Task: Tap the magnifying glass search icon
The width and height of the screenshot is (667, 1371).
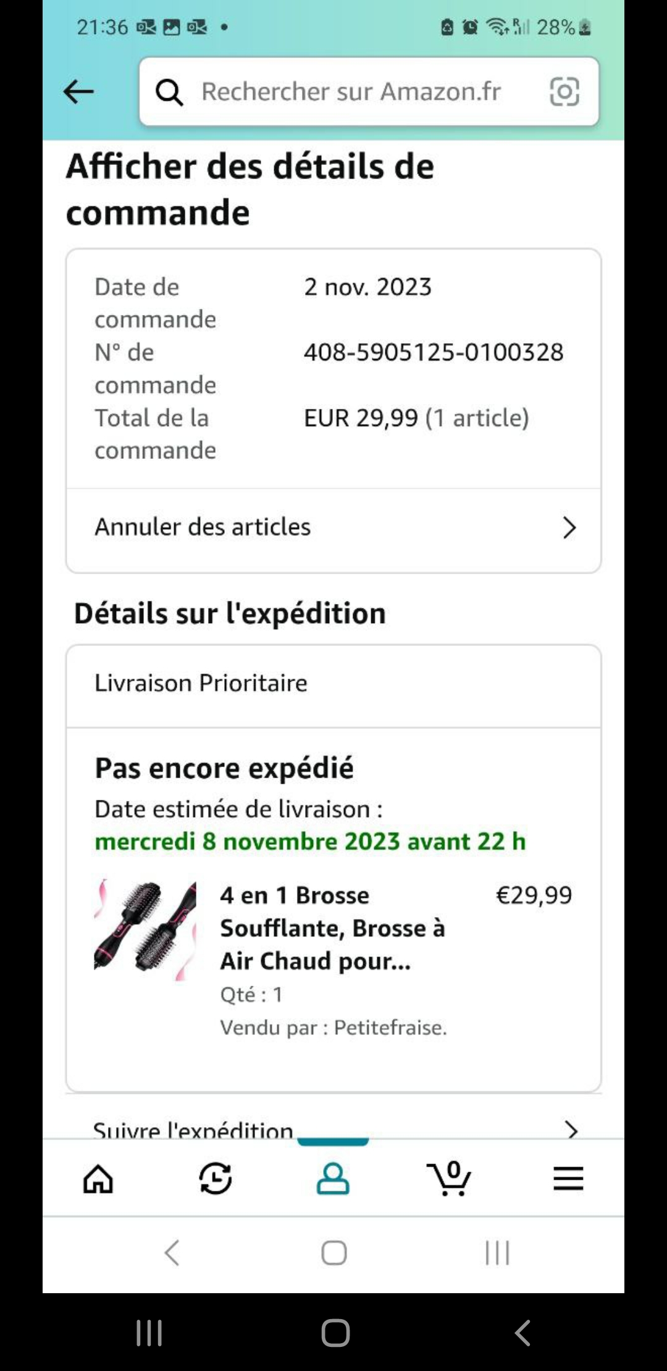Action: pyautogui.click(x=169, y=93)
